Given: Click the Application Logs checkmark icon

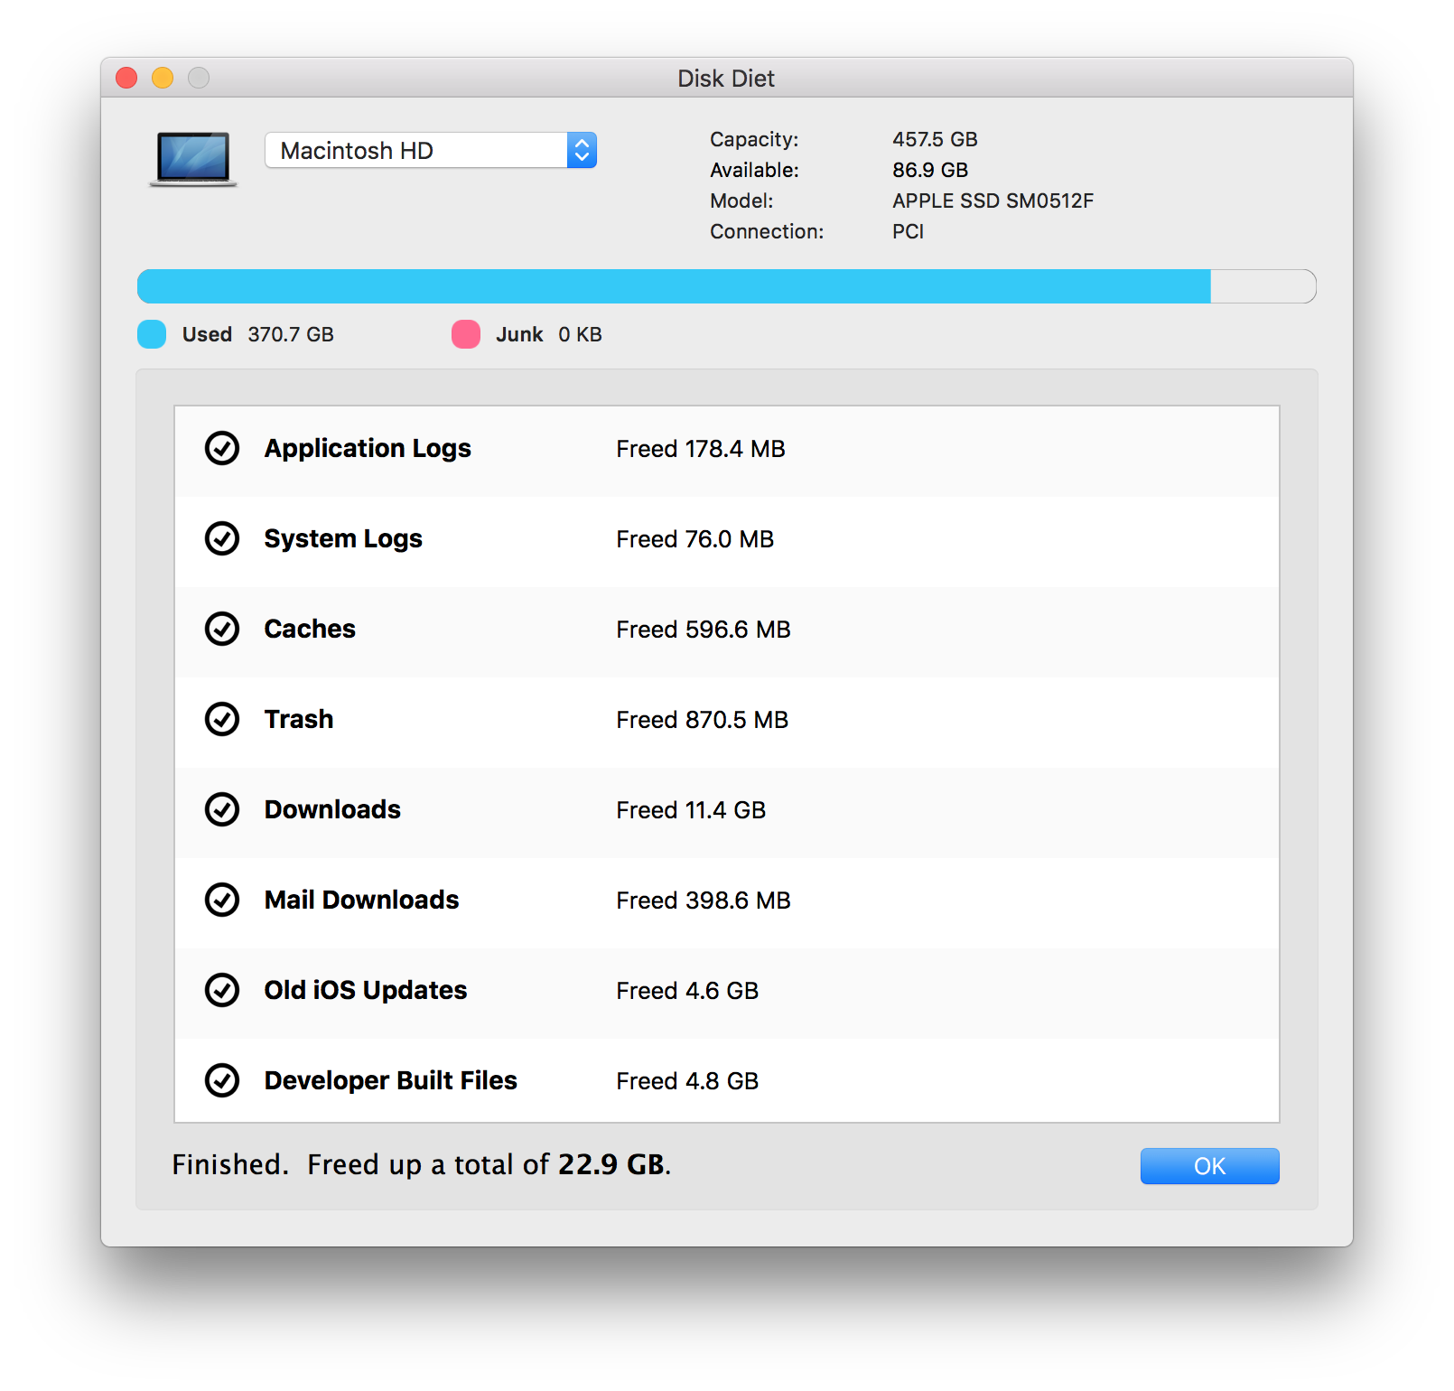Looking at the screenshot, I should [x=222, y=449].
